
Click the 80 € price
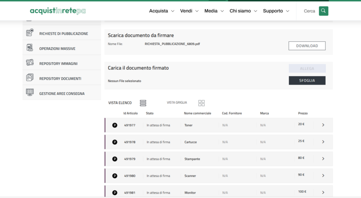click(301, 158)
